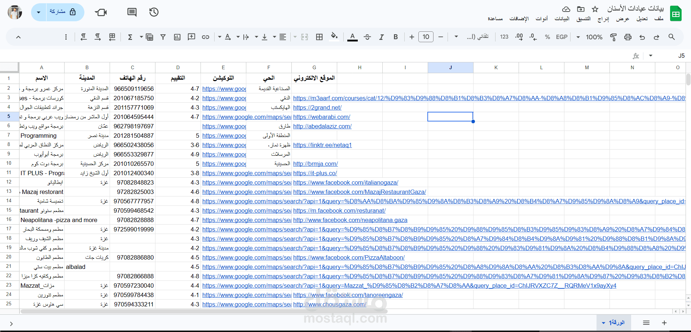
Task: Open the version history clock icon
Action: pyautogui.click(x=154, y=12)
